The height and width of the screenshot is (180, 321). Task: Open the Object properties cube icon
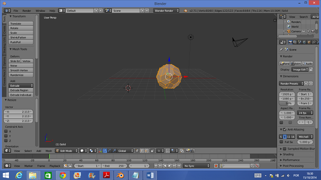click(309, 42)
